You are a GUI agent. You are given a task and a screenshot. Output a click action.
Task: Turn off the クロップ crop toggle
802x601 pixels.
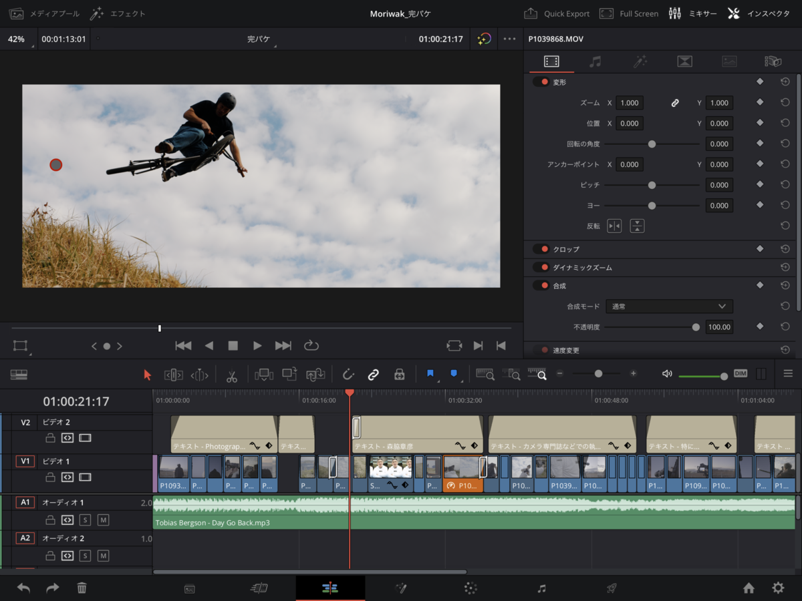[x=541, y=249]
